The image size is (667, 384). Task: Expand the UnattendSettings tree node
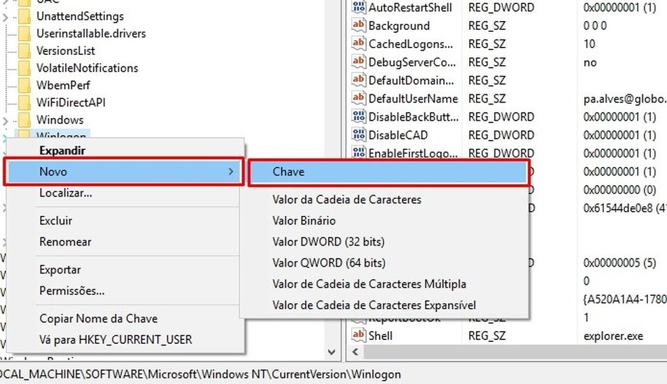pyautogui.click(x=5, y=17)
